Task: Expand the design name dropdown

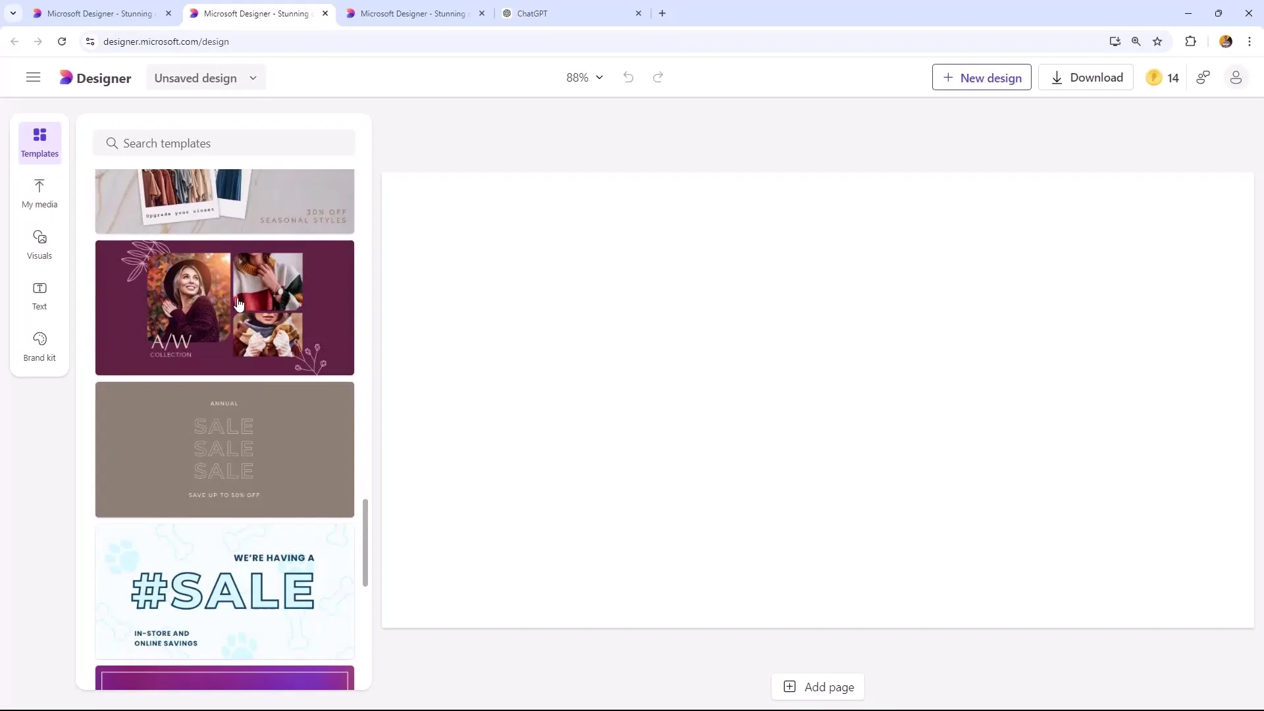Action: (253, 78)
